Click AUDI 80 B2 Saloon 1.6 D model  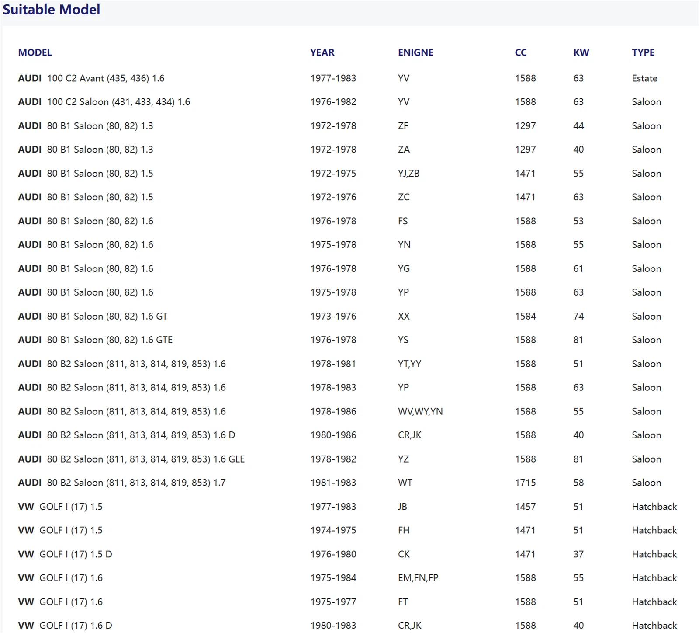126,435
